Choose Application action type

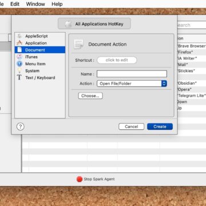[x=40, y=43]
